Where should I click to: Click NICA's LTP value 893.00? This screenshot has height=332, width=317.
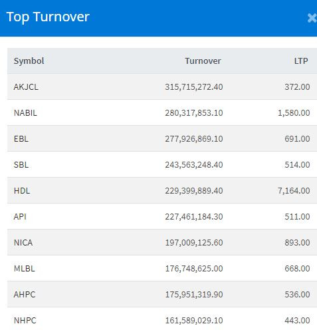(x=297, y=242)
